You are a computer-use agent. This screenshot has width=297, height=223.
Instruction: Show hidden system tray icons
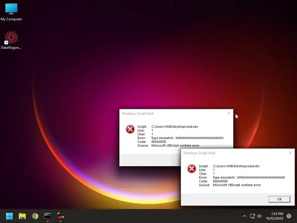click(245, 216)
